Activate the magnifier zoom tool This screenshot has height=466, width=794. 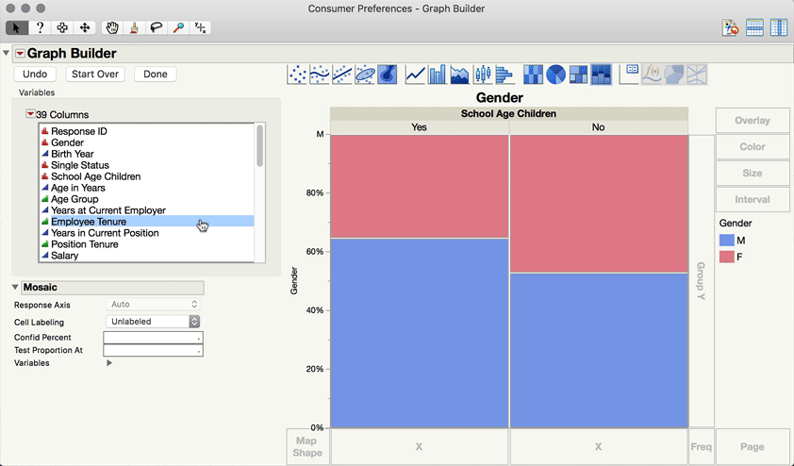178,28
